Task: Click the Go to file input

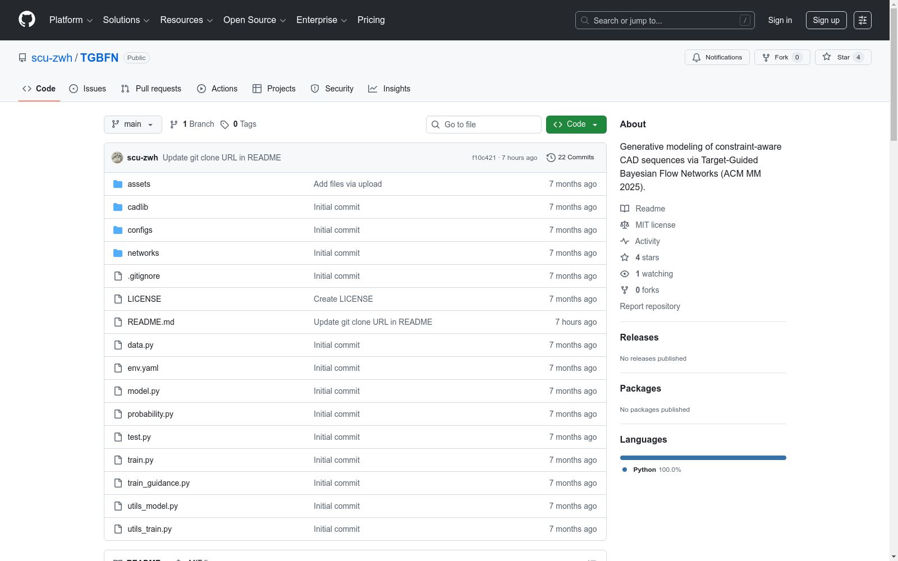Action: [x=484, y=125]
